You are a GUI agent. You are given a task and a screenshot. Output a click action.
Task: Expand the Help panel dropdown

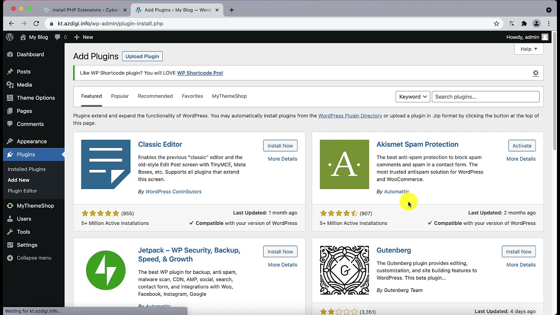[529, 49]
